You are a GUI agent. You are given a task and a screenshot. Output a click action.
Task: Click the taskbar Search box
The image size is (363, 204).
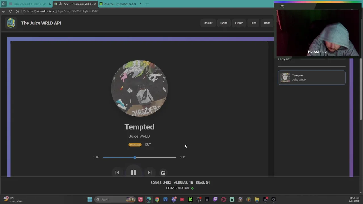coord(115,199)
